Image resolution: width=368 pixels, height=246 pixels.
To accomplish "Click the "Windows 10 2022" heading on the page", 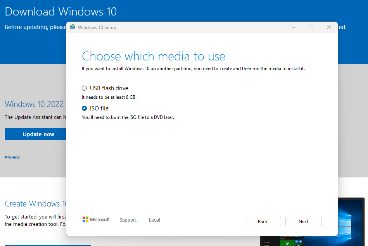I will click(x=34, y=104).
